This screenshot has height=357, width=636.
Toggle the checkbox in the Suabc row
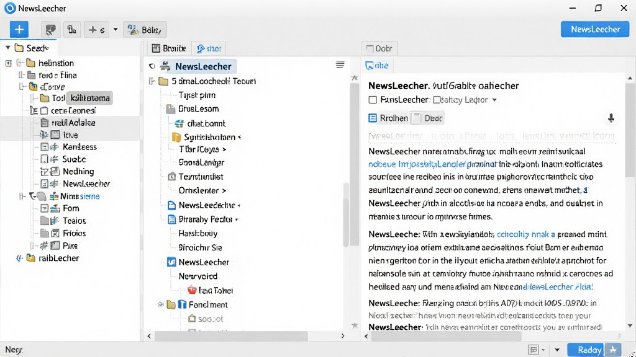(45, 159)
